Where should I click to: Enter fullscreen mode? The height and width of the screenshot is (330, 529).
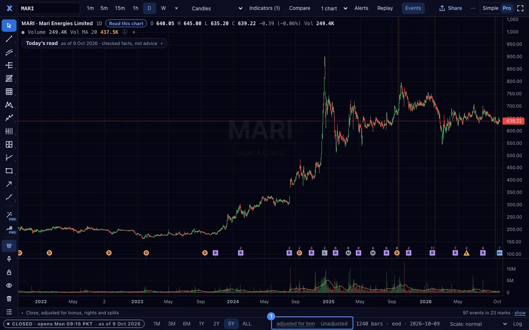tap(520, 8)
